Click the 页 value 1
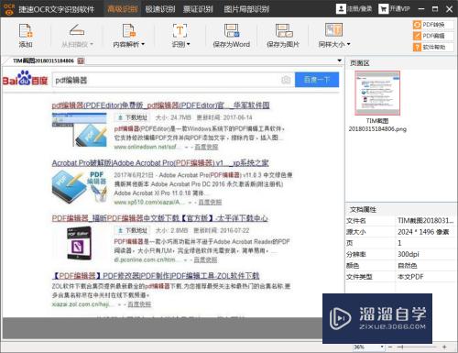The width and height of the screenshot is (458, 353). 399,243
